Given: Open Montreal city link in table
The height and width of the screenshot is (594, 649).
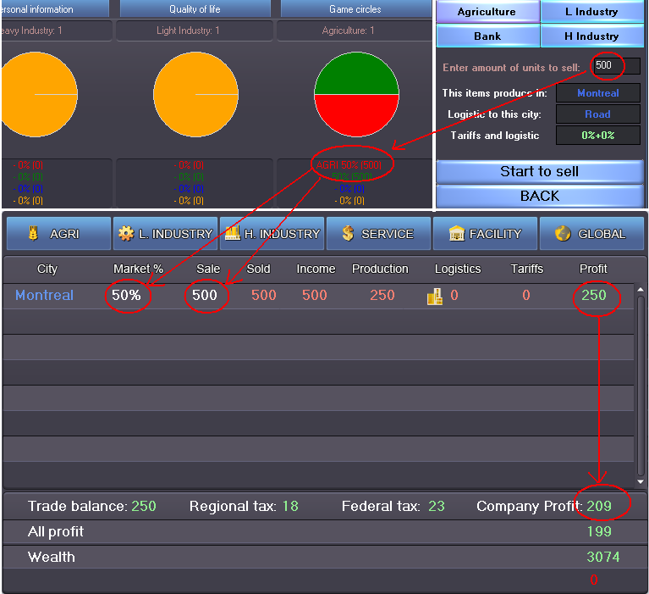Looking at the screenshot, I should pyautogui.click(x=44, y=296).
